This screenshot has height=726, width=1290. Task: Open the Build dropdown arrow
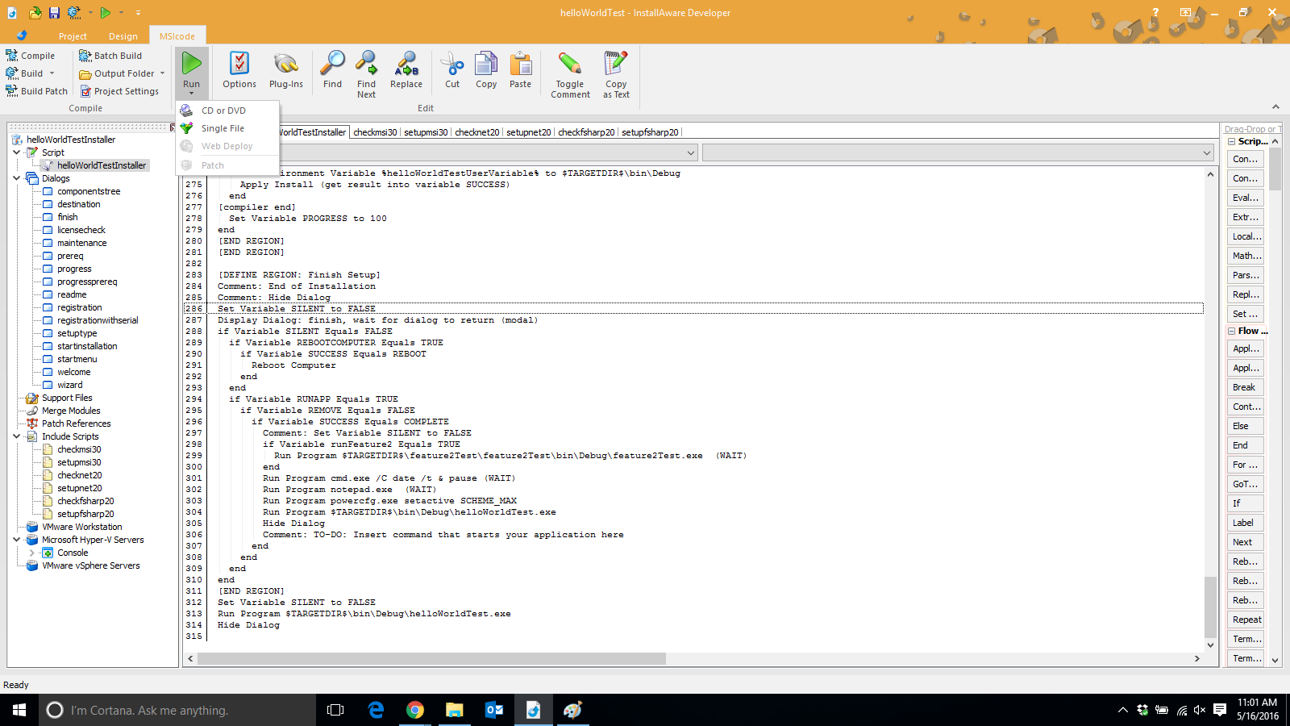pos(52,73)
